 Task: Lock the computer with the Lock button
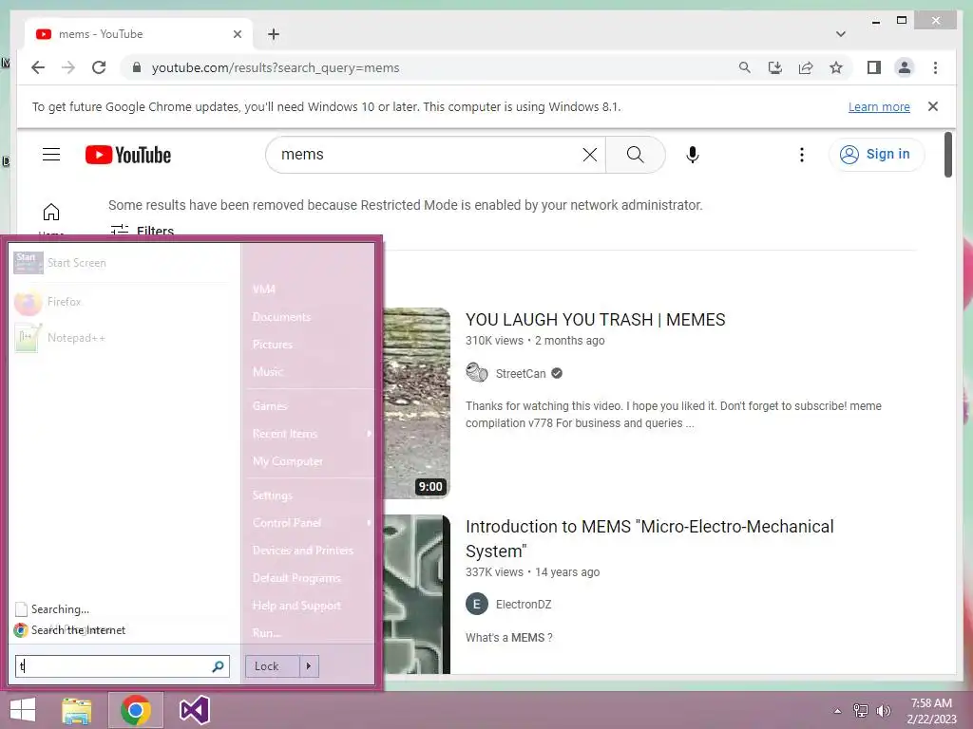tap(273, 666)
